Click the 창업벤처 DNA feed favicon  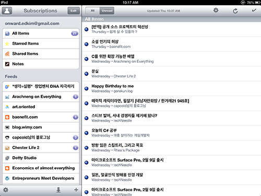(x=7, y=87)
